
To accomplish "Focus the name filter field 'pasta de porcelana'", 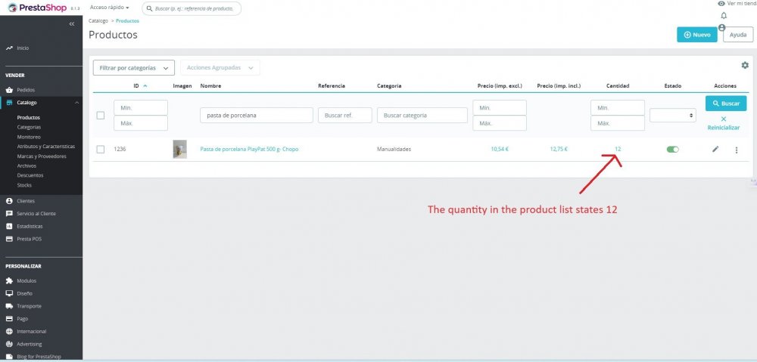I will pos(257,115).
